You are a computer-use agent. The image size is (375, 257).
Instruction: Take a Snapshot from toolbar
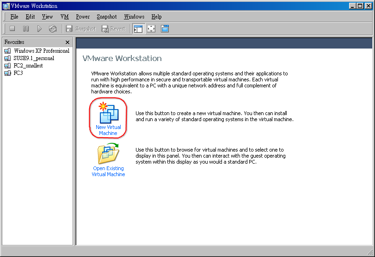[80, 29]
